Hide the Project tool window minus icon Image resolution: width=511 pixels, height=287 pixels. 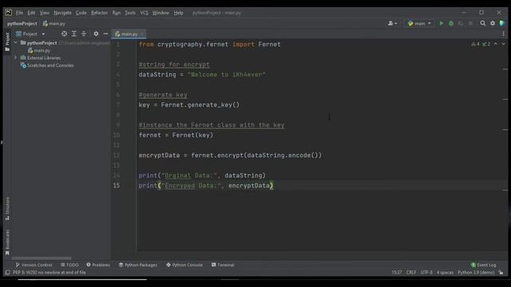click(105, 33)
